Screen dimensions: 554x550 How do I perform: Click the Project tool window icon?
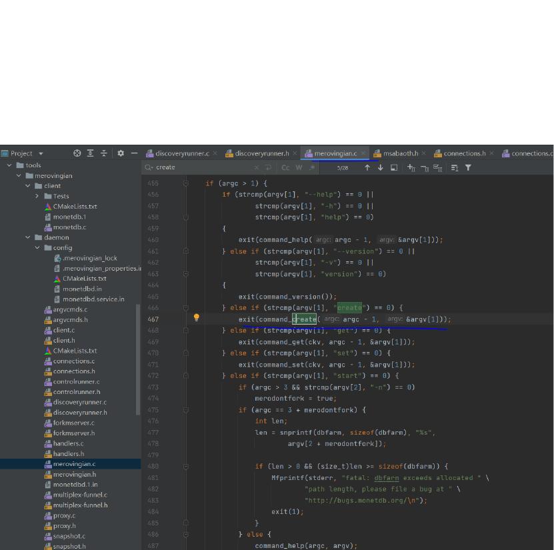[5, 153]
